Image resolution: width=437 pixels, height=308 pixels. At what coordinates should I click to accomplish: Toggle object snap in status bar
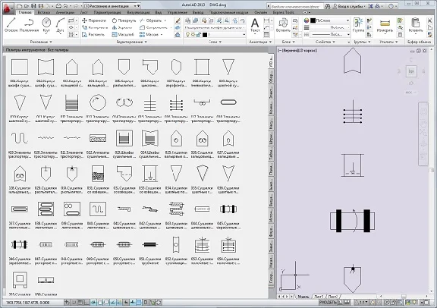click(x=100, y=302)
